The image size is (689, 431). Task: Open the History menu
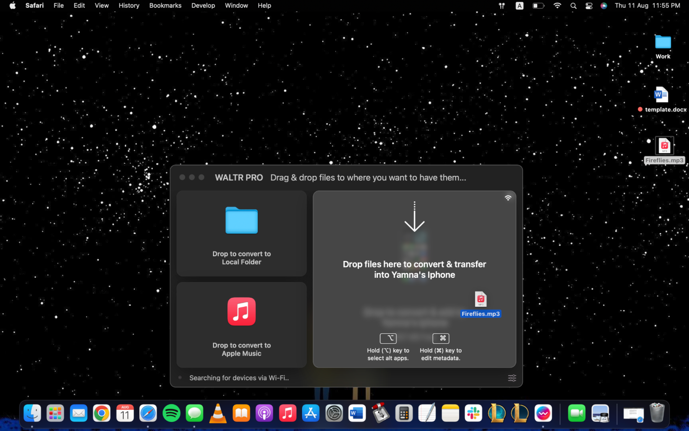pos(129,6)
